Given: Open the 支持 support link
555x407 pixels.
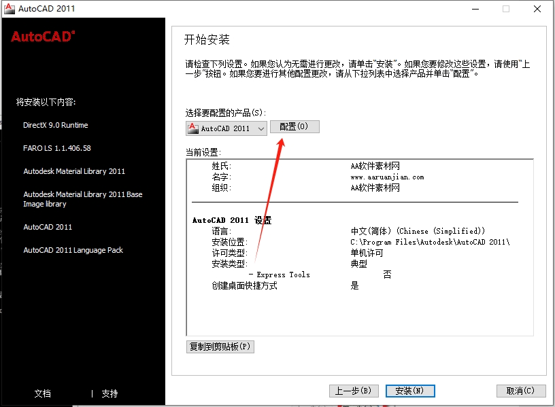Looking at the screenshot, I should click(x=110, y=393).
